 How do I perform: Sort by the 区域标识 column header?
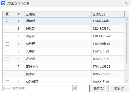click(x=108, y=14)
